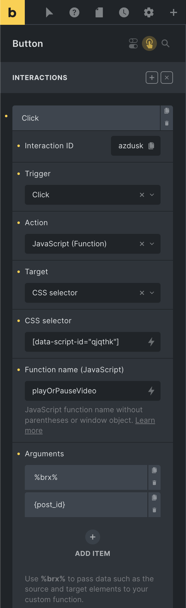Follow the Learn more link
This screenshot has width=186, height=608.
[x=145, y=420]
